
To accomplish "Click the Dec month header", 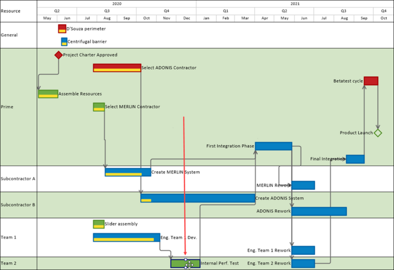I will pyautogui.click(x=187, y=18).
